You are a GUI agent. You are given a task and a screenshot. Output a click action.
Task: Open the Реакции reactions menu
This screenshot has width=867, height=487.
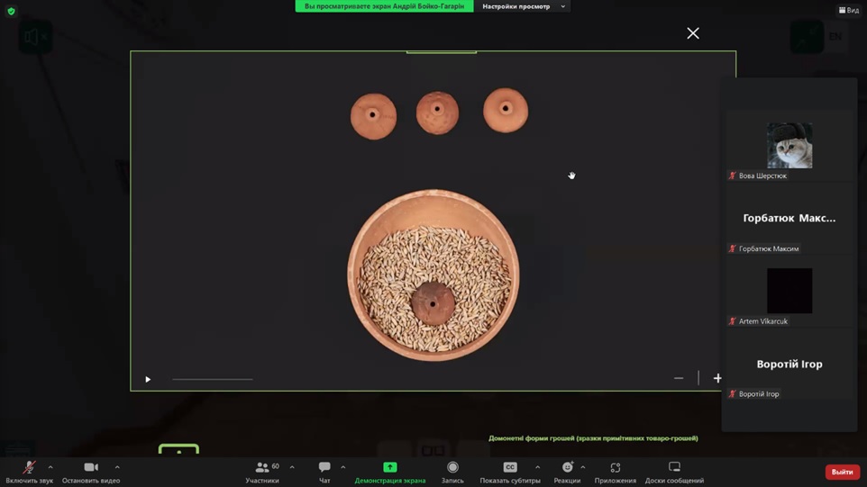pyautogui.click(x=567, y=468)
